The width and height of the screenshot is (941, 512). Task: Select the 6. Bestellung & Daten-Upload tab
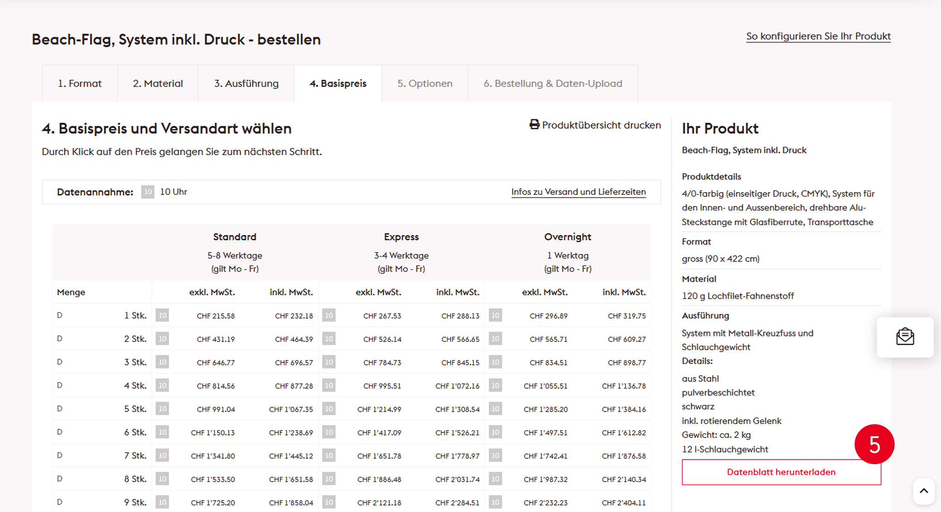click(x=553, y=84)
